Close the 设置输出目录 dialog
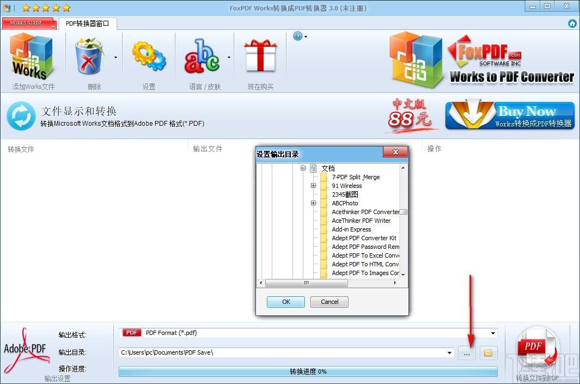Image resolution: width=580 pixels, height=384 pixels. pos(395,152)
